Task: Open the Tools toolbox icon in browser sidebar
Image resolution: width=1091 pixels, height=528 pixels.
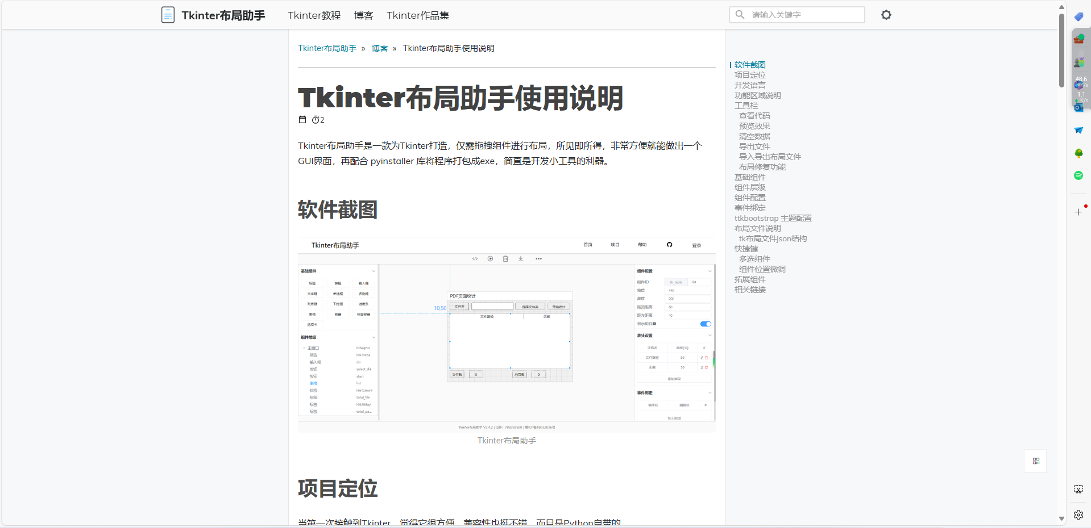Action: tap(1078, 39)
